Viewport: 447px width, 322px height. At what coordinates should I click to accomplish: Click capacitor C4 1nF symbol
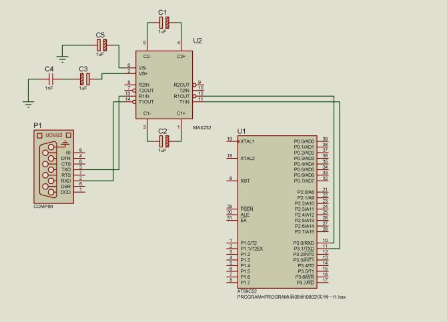tap(51, 79)
